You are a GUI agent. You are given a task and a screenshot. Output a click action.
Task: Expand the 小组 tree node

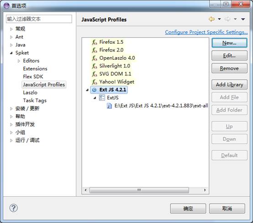coord(11,132)
